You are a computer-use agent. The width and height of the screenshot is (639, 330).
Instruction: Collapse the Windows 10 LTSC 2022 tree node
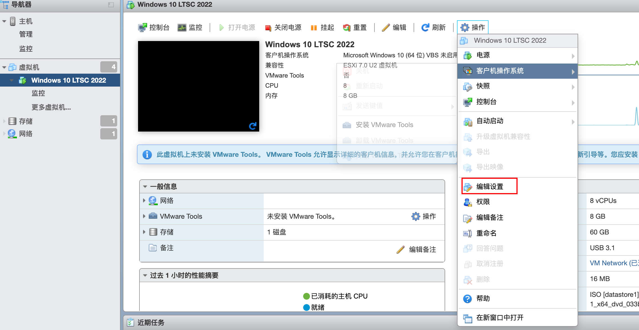click(x=12, y=80)
